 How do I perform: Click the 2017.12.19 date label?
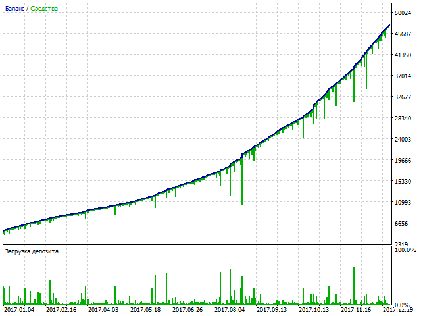[x=398, y=310]
